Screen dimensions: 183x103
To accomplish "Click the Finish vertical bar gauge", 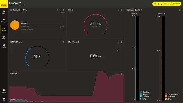I will [138, 58].
